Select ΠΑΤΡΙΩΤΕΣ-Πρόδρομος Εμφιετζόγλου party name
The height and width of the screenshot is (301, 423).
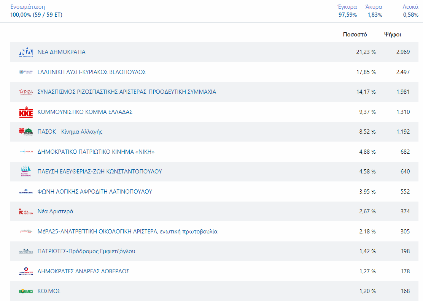pos(86,251)
